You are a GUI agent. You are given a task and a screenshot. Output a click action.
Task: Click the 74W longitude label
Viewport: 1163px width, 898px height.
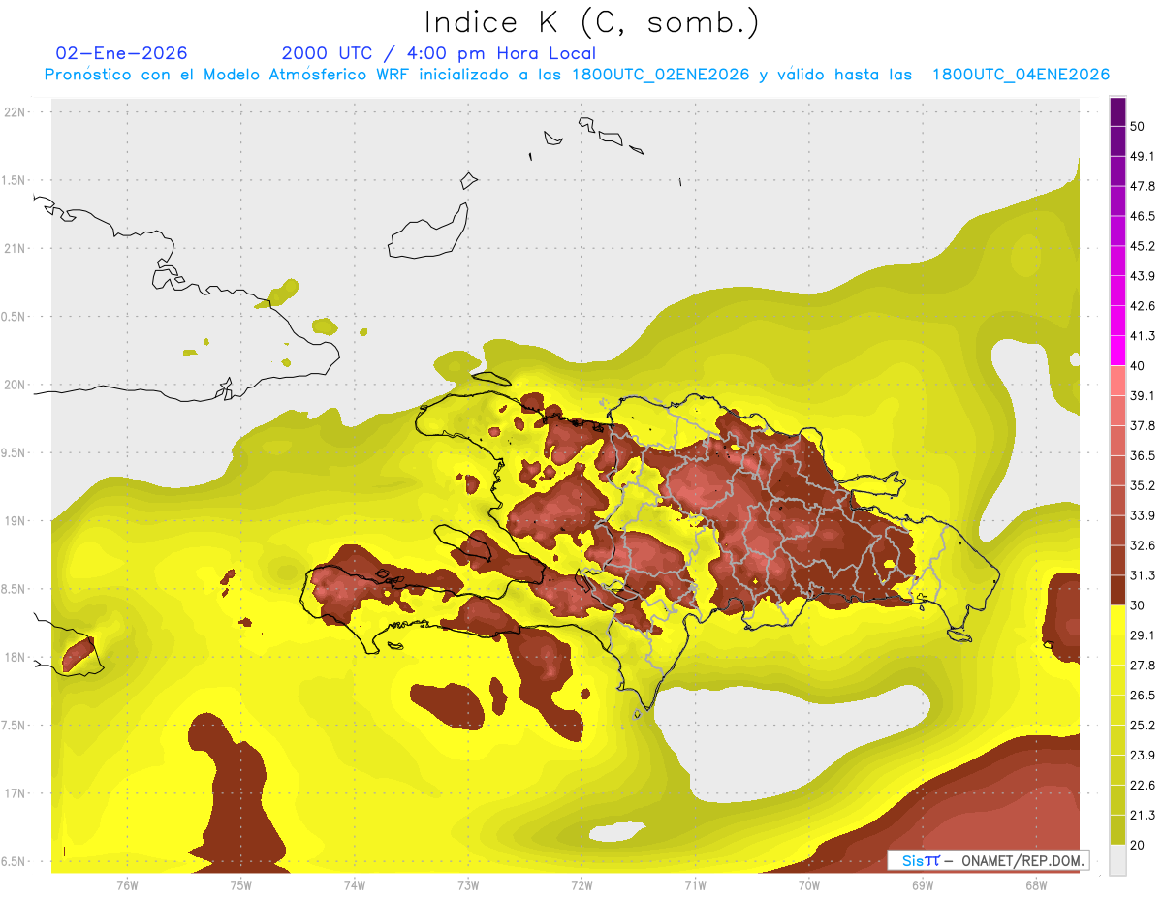click(x=354, y=884)
